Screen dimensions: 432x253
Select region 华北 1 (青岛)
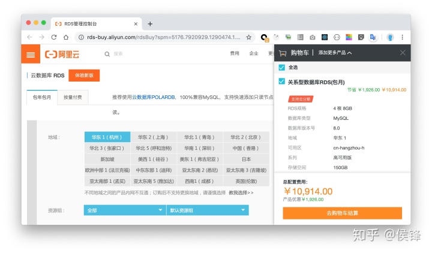200,137
